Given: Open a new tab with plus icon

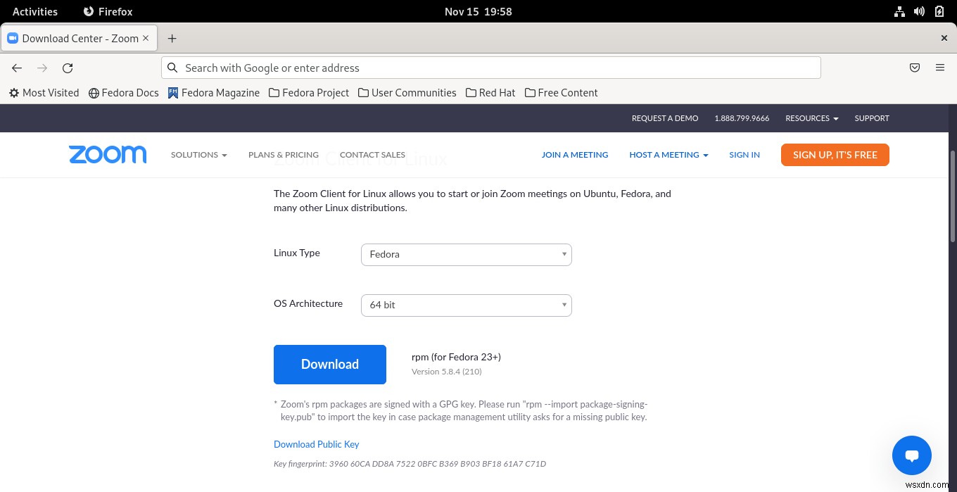Looking at the screenshot, I should tap(172, 38).
